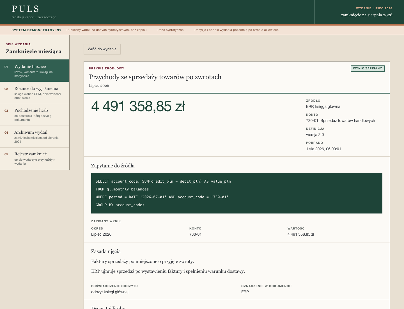Open "Archiwum wydań" from the sidebar
The image size is (404, 309).
click(35, 137)
